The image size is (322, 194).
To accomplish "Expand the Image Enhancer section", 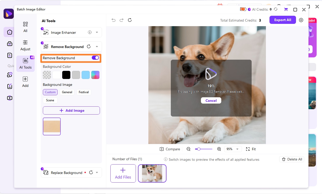I will 97,33.
